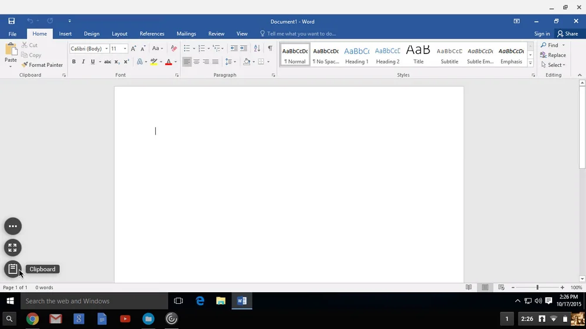Screen dimensions: 586x329
Task: Increase font size with the Grow Font icon
Action: coord(134,49)
